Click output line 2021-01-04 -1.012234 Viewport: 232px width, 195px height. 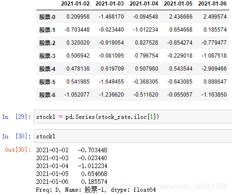(x=72, y=166)
